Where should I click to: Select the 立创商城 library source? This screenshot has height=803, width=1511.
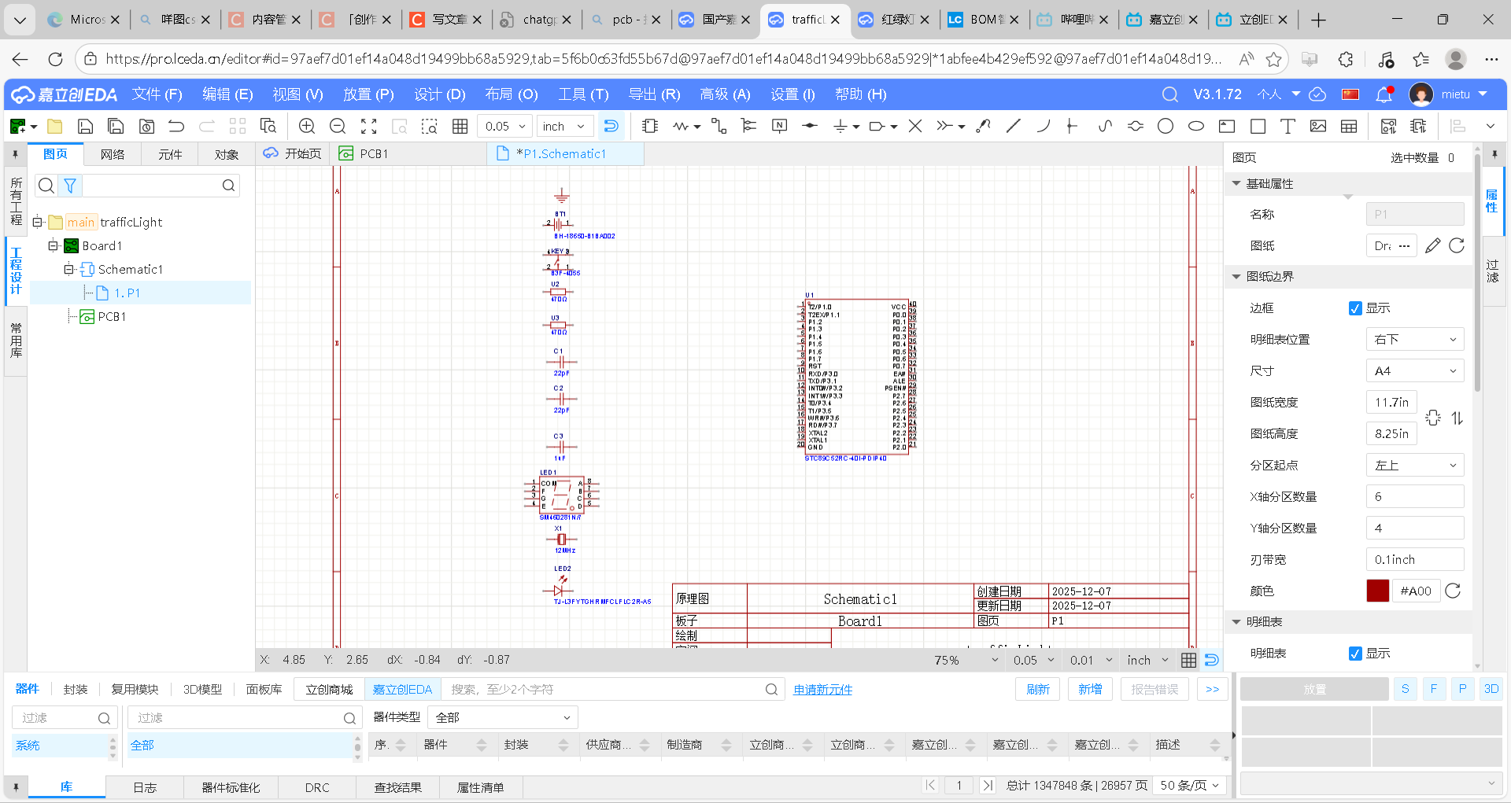click(x=329, y=689)
